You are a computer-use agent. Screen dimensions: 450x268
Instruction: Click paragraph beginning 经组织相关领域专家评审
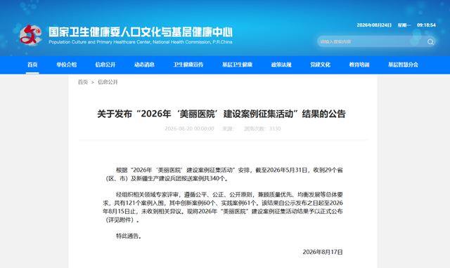[223, 207]
